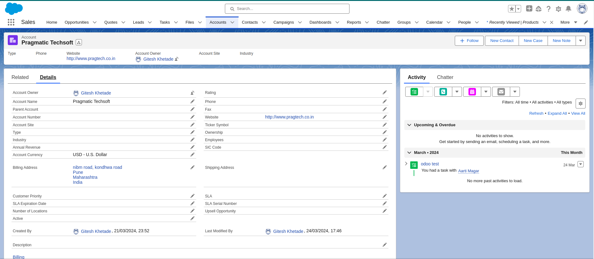Open Gitesh Khetade link in Created By
Viewport: 594px width, 259px height.
96,231
